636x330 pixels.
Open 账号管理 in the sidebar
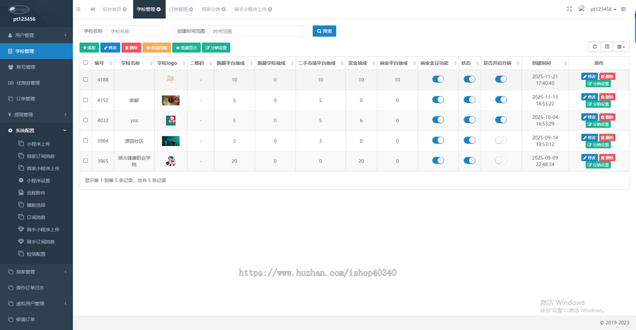point(36,67)
